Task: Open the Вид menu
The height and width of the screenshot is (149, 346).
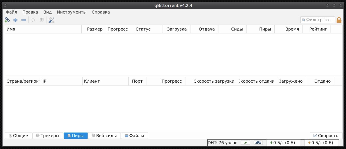Action: [48, 12]
